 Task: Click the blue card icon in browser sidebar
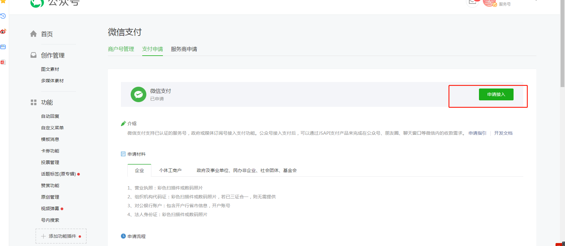[x=3, y=47]
